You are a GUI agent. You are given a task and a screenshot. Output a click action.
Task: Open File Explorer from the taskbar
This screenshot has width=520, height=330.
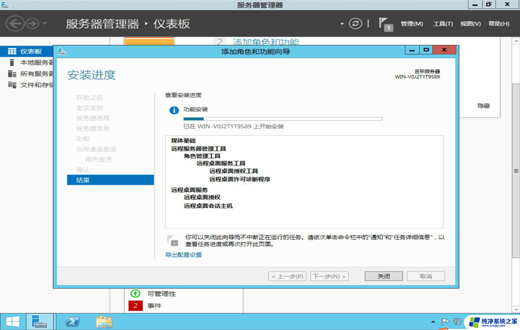pyautogui.click(x=104, y=322)
